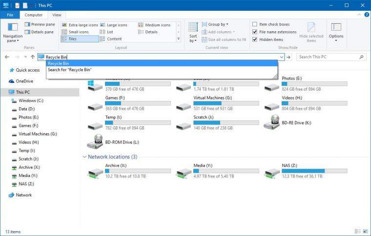
Task: Open the Options button
Action: click(x=336, y=33)
